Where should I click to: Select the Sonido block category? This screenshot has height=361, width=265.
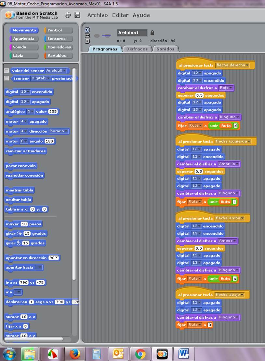(x=24, y=47)
